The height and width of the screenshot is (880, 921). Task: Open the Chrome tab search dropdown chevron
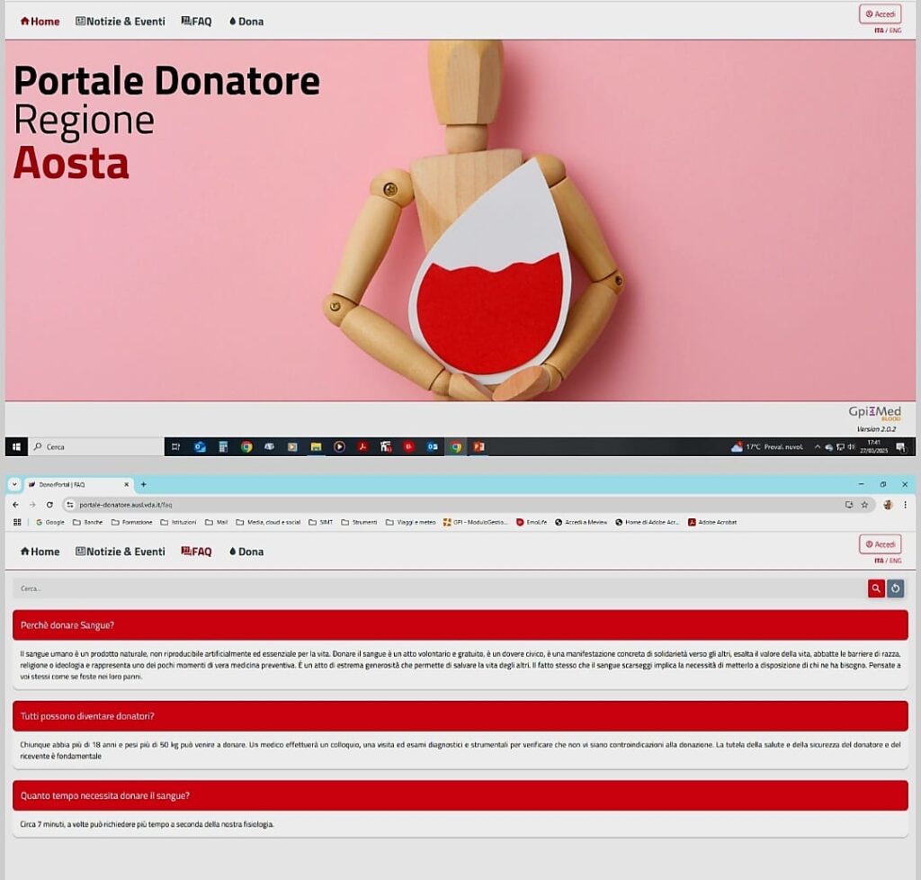(x=14, y=484)
